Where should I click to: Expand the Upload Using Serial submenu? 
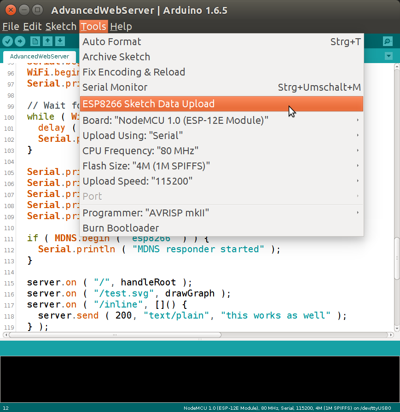(221, 136)
